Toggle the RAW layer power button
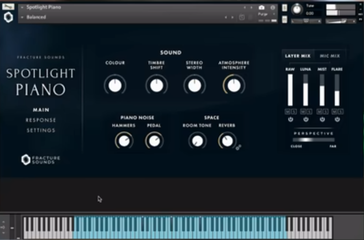Screen dimensions: 364x240 (x=290, y=120)
